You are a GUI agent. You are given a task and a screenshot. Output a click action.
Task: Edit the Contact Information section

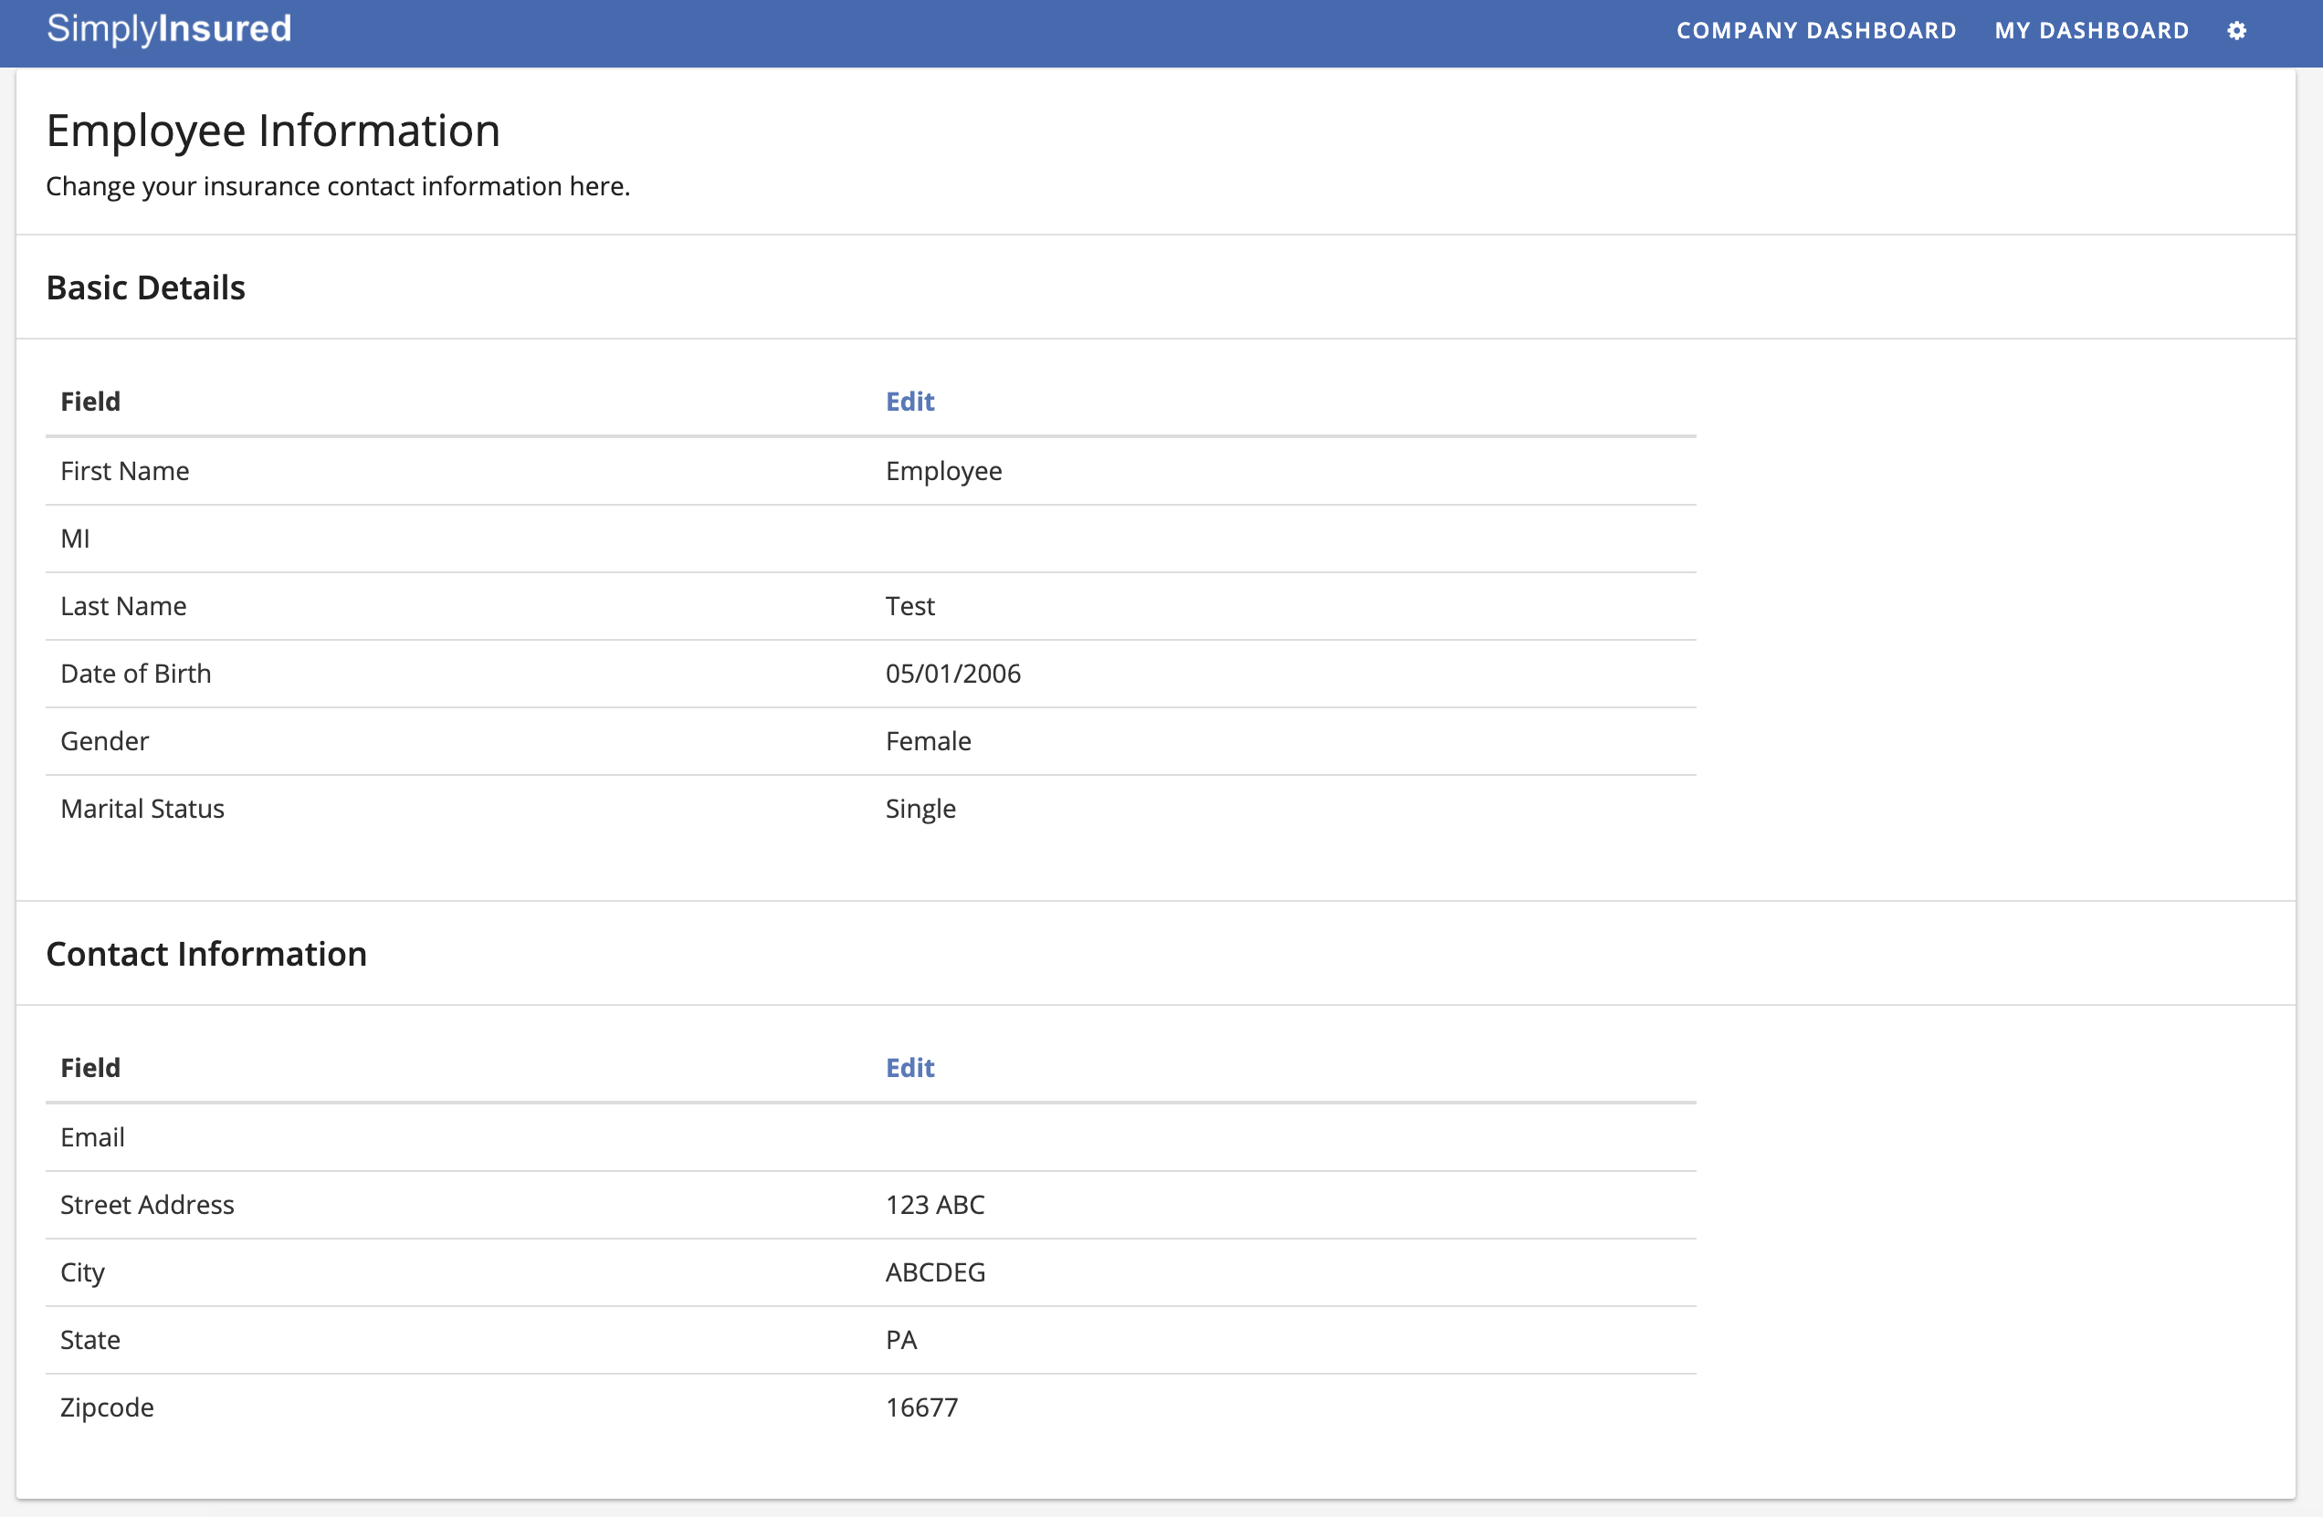(909, 1067)
